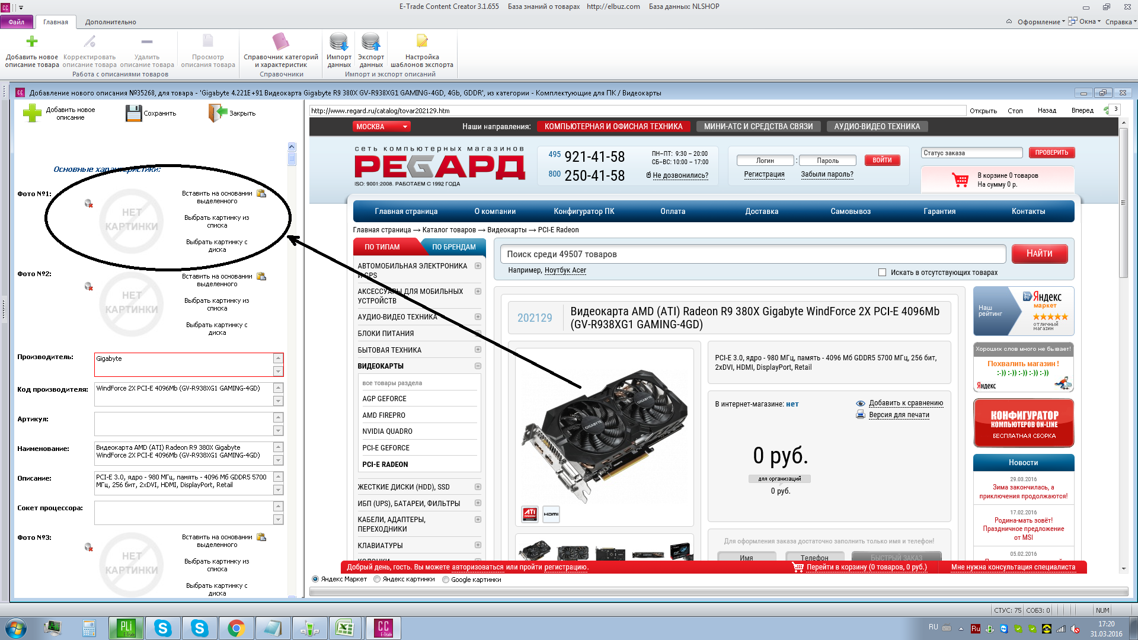Open the 'Файл' menu tab
This screenshot has height=640, width=1138.
(x=17, y=22)
